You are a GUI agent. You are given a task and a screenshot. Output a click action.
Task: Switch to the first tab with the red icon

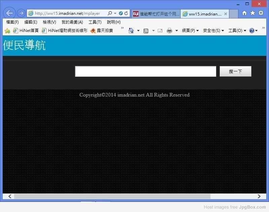pyautogui.click(x=156, y=14)
